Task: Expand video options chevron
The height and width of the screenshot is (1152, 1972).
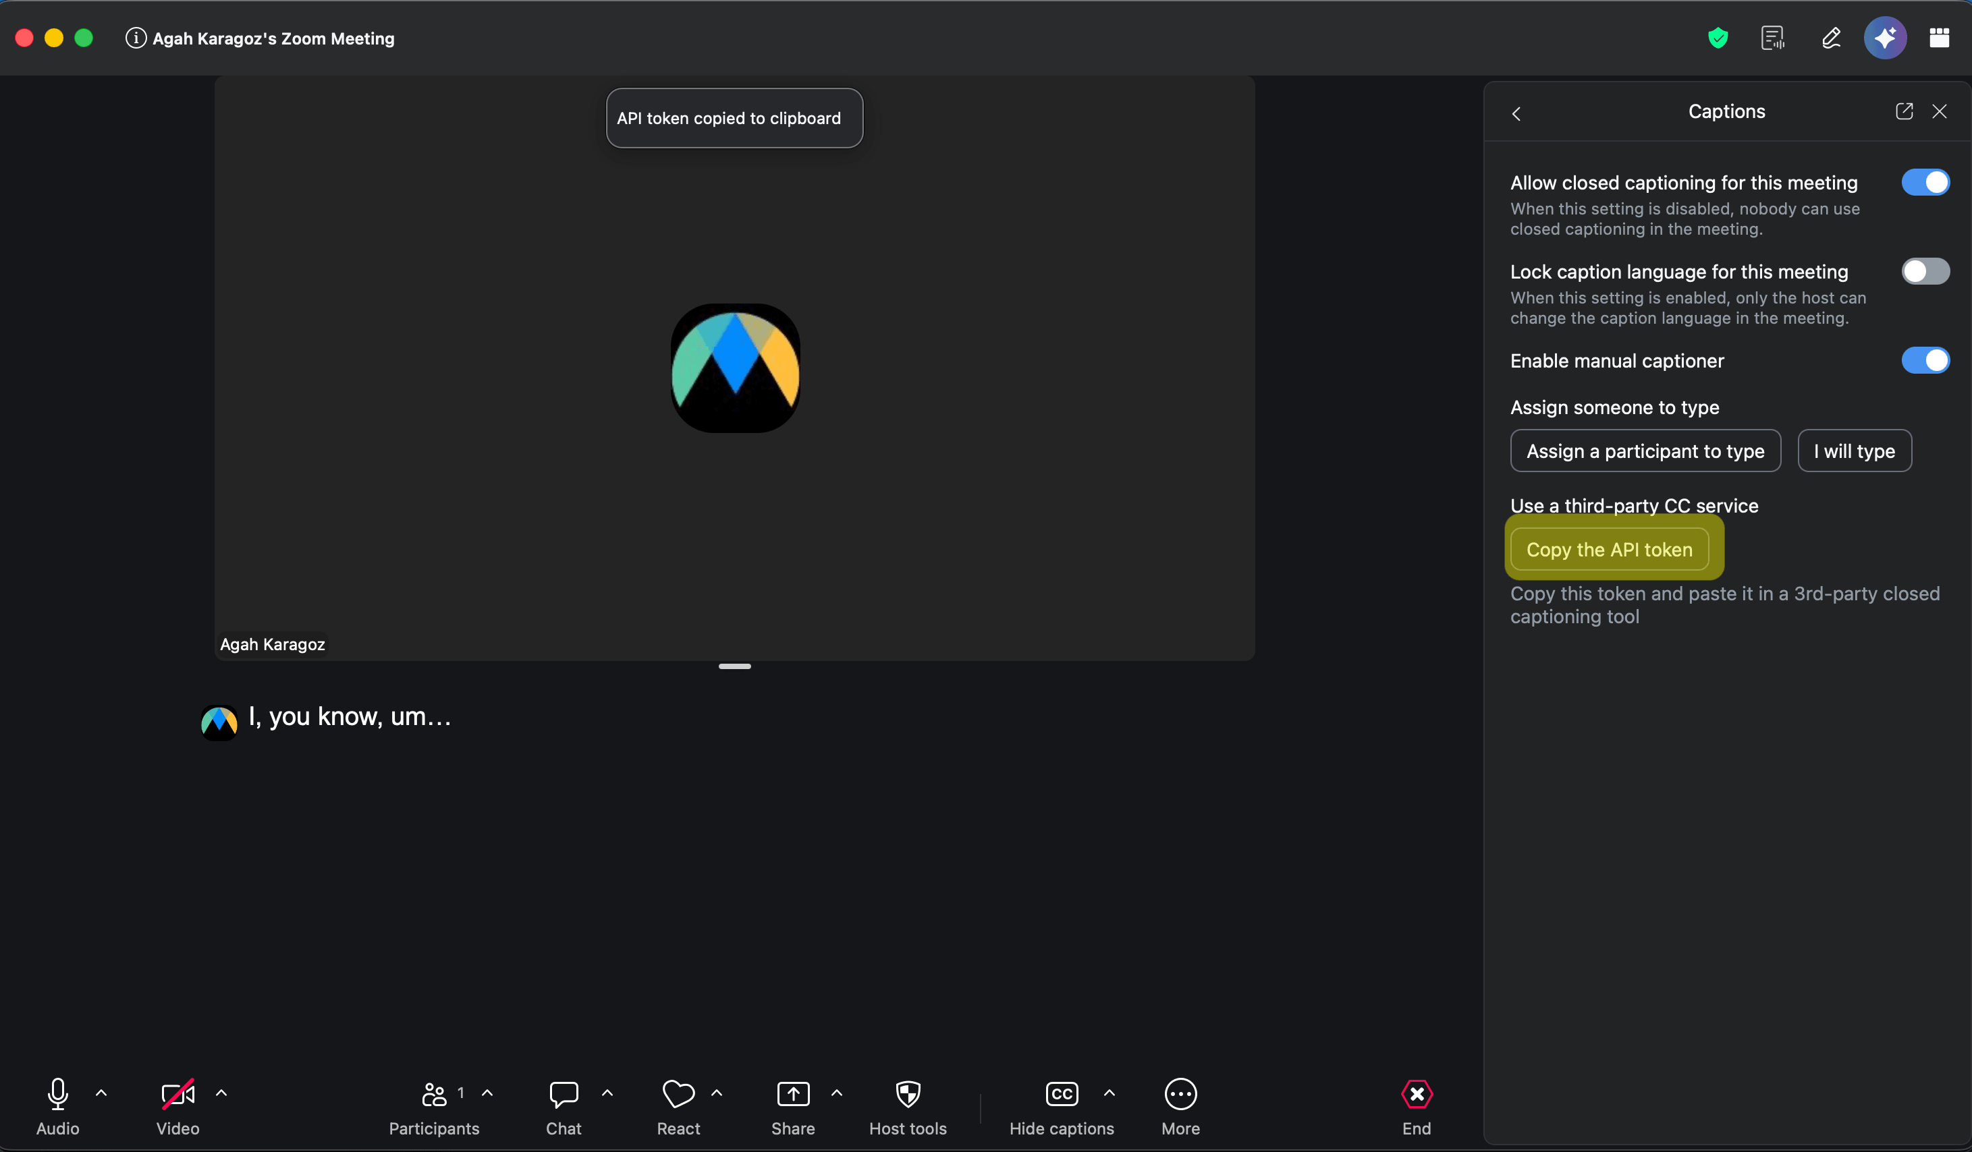Action: (221, 1093)
